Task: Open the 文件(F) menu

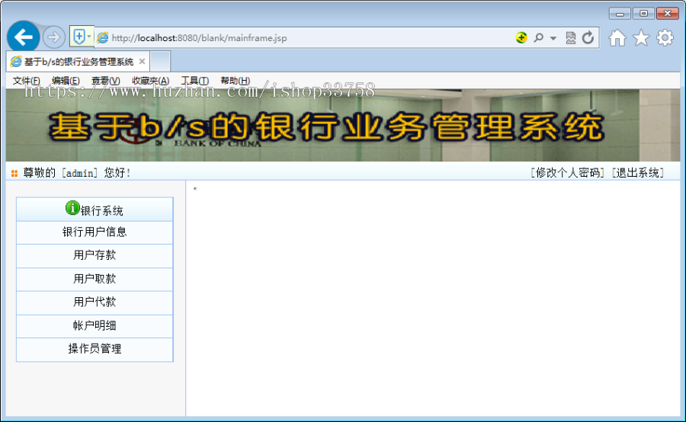Action: (x=26, y=81)
